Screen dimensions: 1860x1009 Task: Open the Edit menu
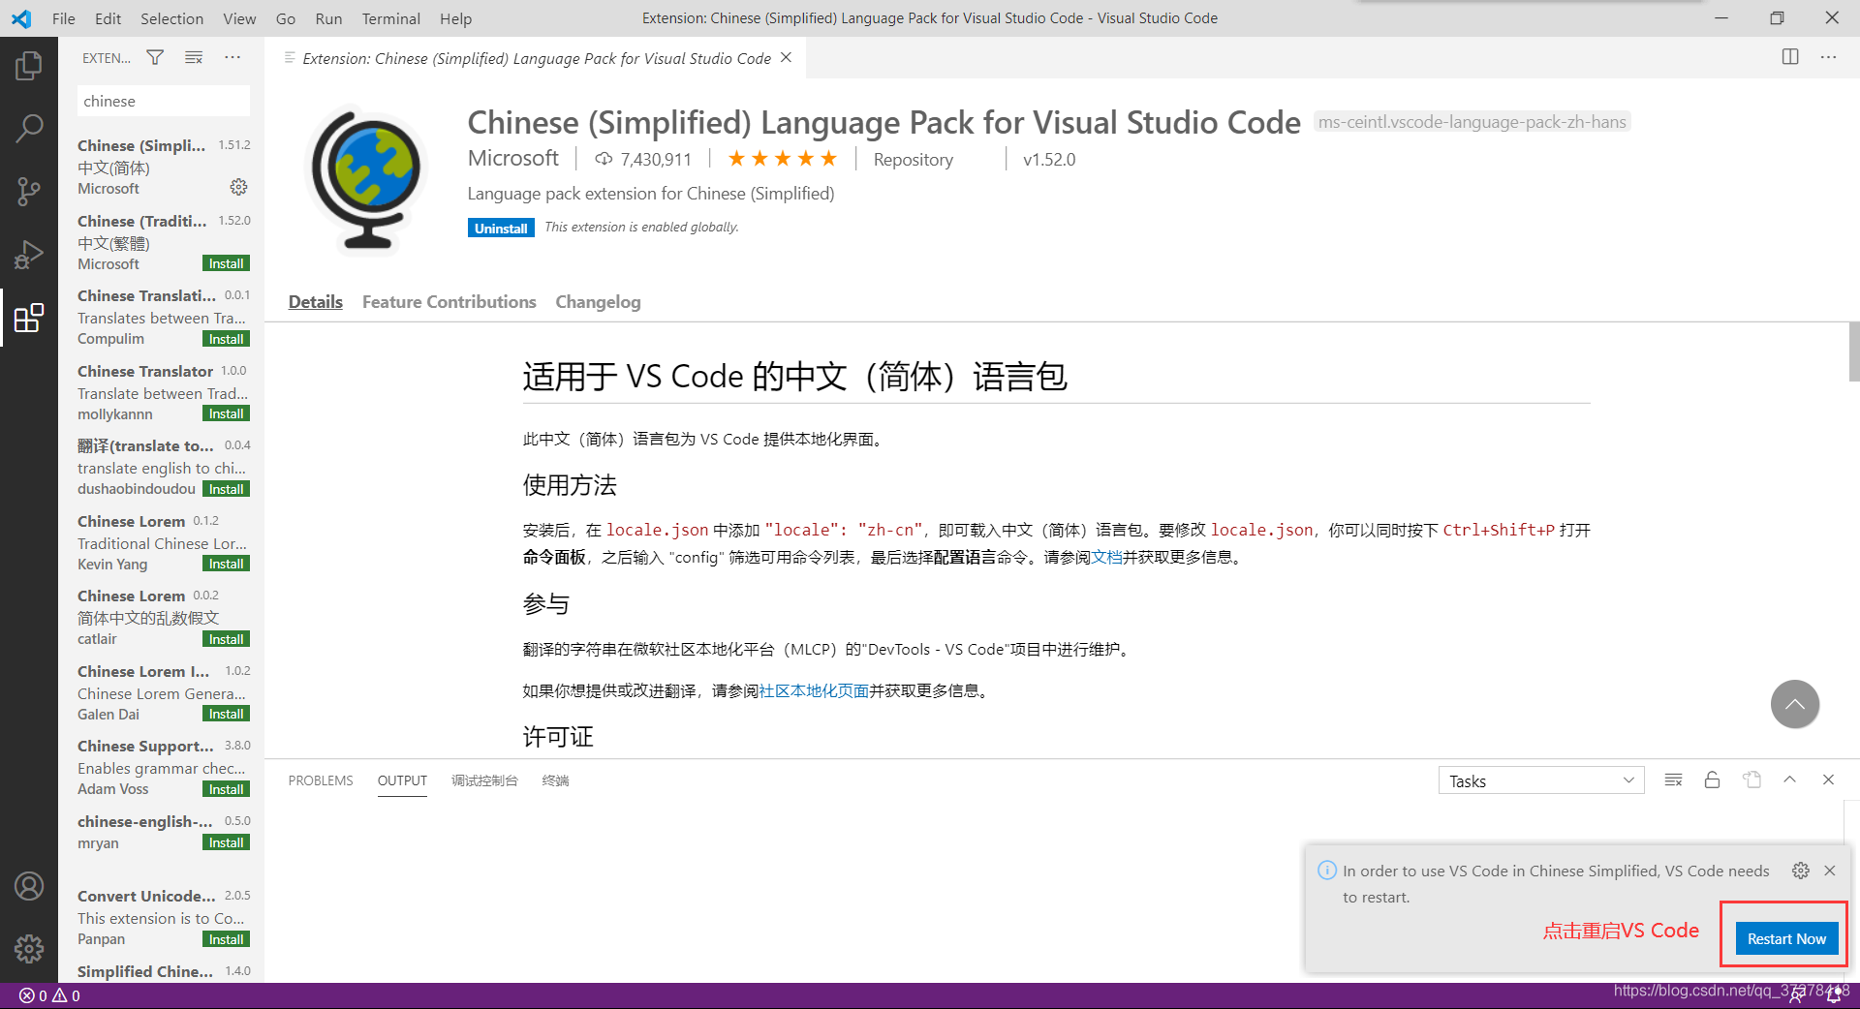[108, 18]
